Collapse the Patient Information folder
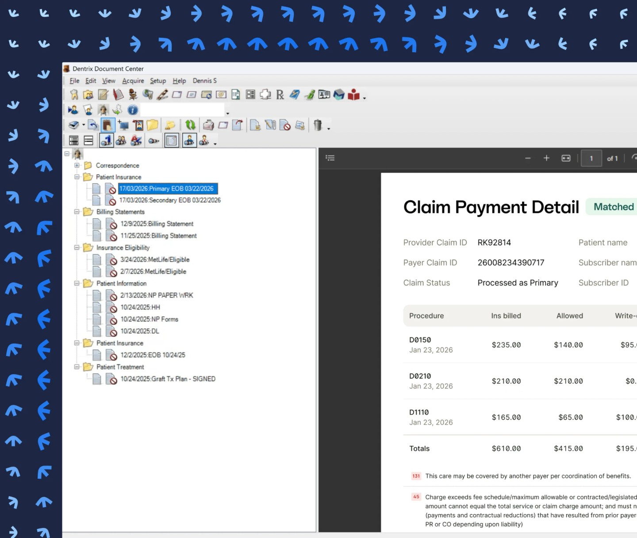 tap(77, 283)
